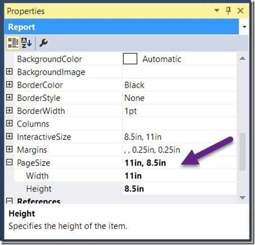The image size is (255, 245).
Task: Expand the BorderWidth property
Action: [x=9, y=111]
